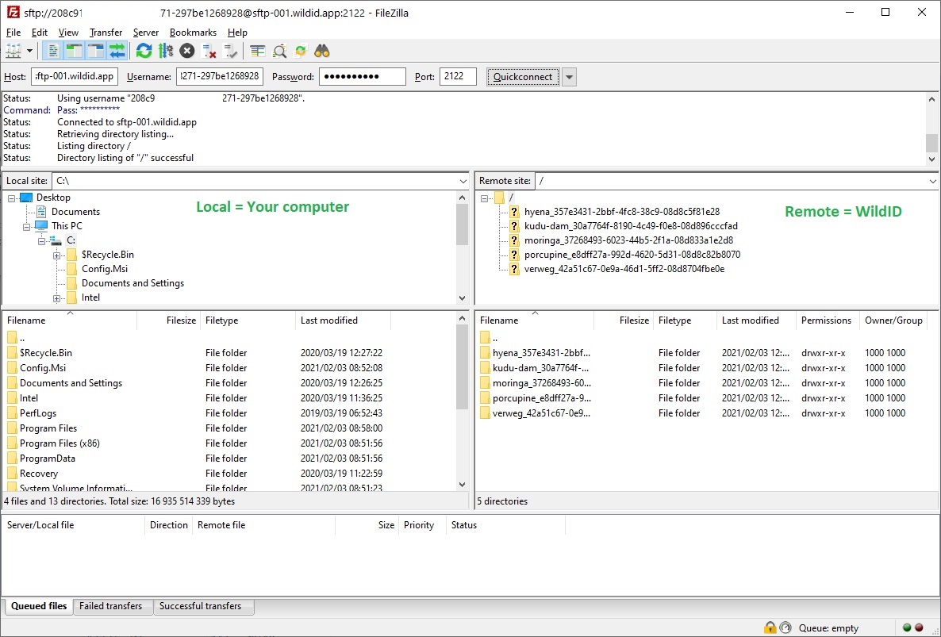Sort local files by Last modified column
941x637 pixels.
tap(343, 320)
